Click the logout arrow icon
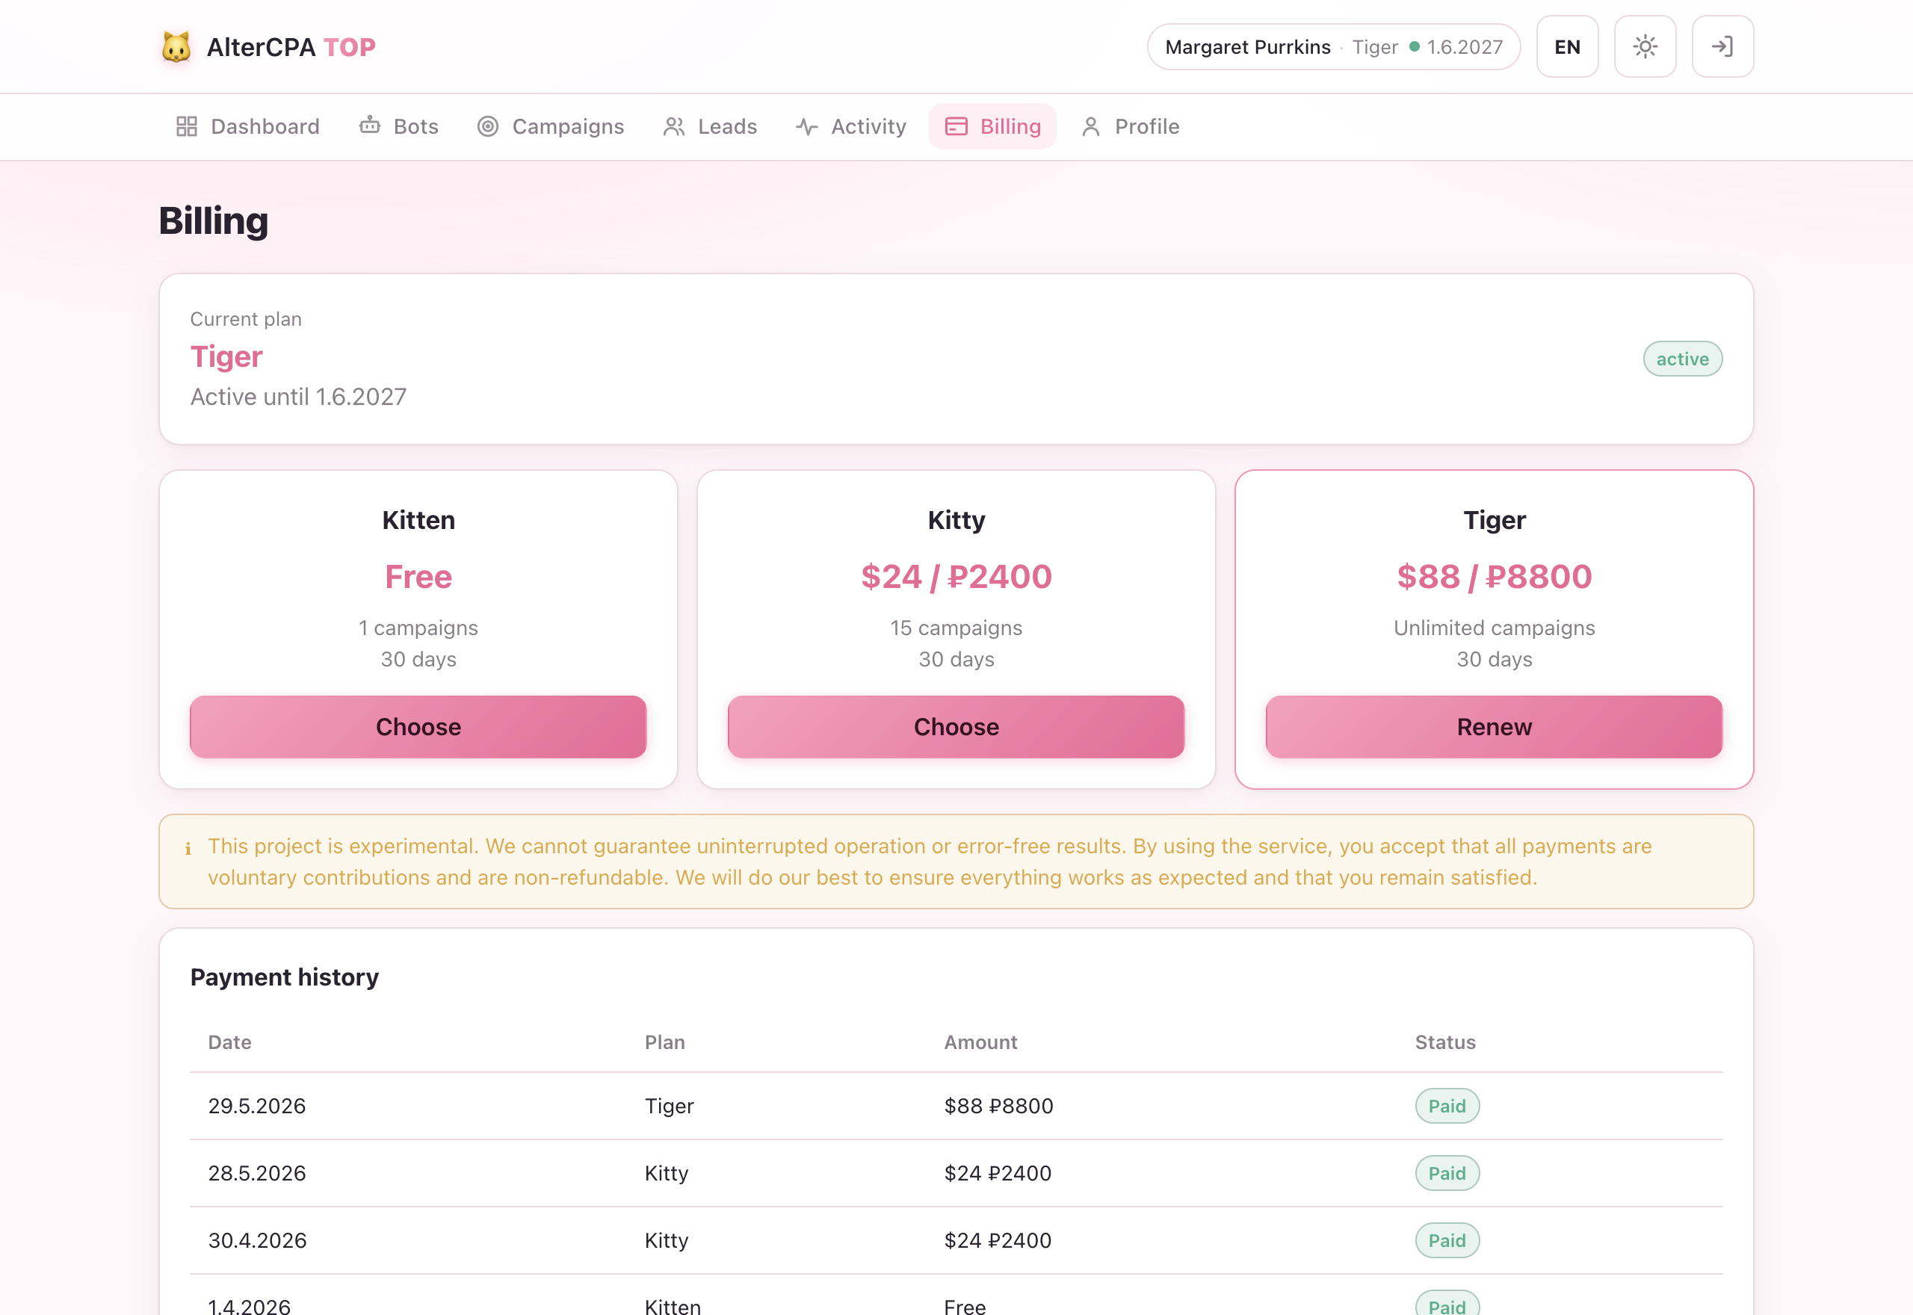The image size is (1913, 1315). coord(1722,47)
